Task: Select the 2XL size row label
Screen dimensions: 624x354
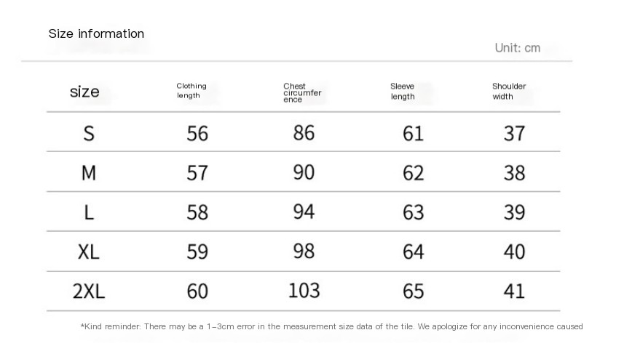Action: click(x=89, y=291)
